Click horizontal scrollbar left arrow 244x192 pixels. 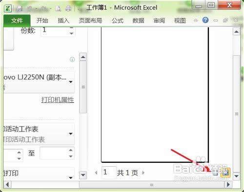pos(7,185)
